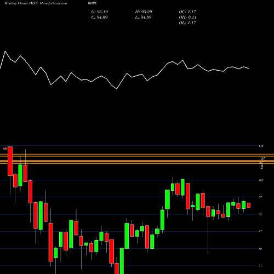This screenshot has width=274, height=274.
Task: Click the MunafaSutra.com watermark link text
Action: (x=53, y=3)
